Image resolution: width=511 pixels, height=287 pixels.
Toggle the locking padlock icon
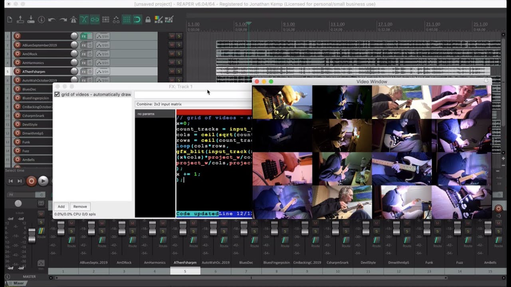pos(148,19)
